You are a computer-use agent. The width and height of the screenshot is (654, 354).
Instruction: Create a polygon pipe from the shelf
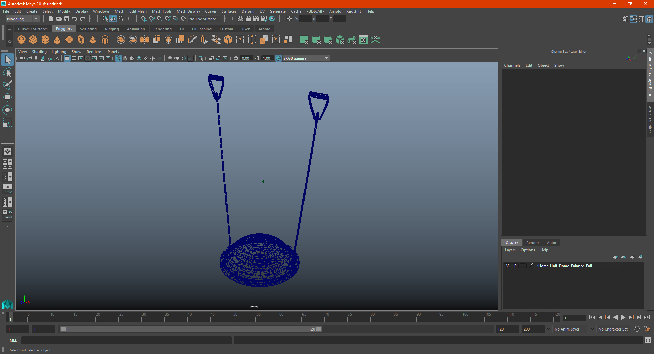pyautogui.click(x=105, y=40)
